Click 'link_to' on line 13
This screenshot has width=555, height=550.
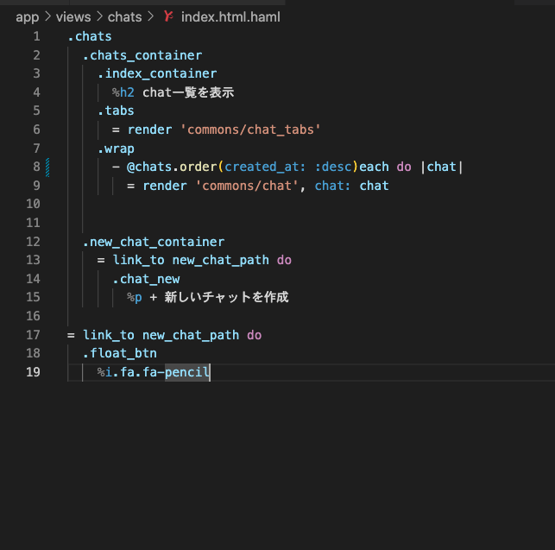coord(138,260)
